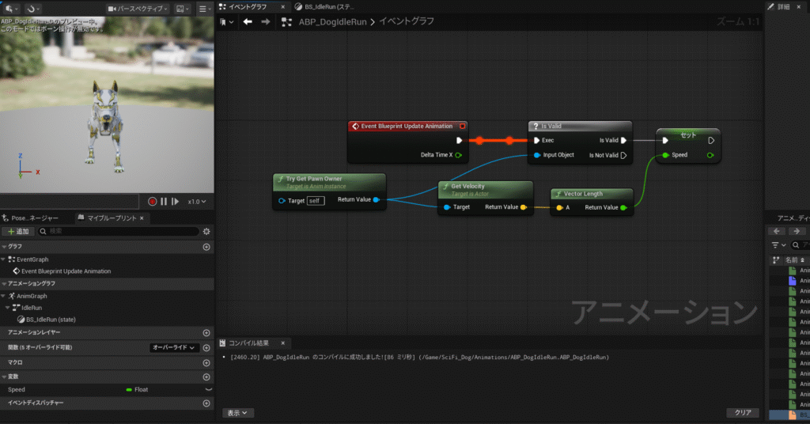
Task: Open the graph bookmarks dropdown
Action: tap(226, 21)
